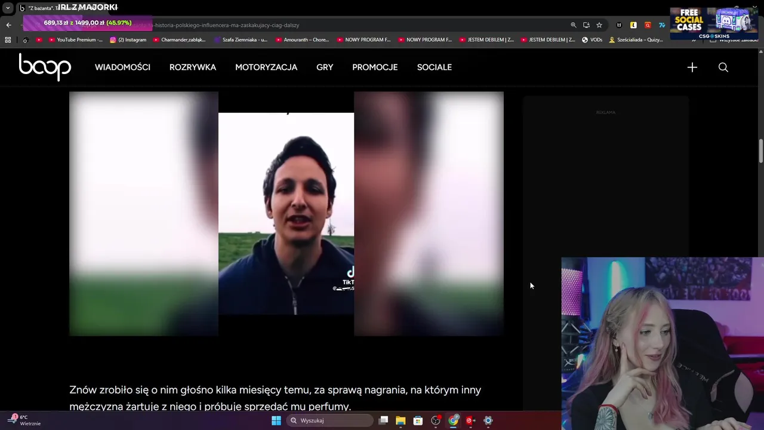Go back with browser back arrow
This screenshot has height=430, width=764.
click(x=8, y=25)
